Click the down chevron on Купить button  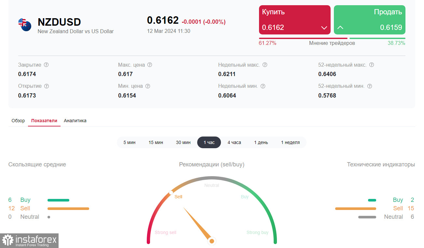(x=324, y=28)
